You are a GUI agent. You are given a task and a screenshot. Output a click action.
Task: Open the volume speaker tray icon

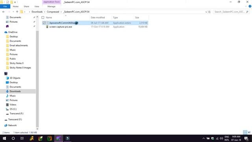tap(221, 138)
